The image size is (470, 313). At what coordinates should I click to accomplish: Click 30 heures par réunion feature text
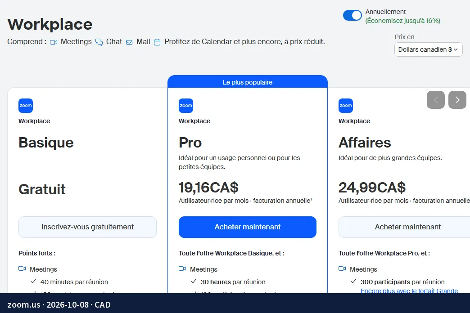coord(233,282)
